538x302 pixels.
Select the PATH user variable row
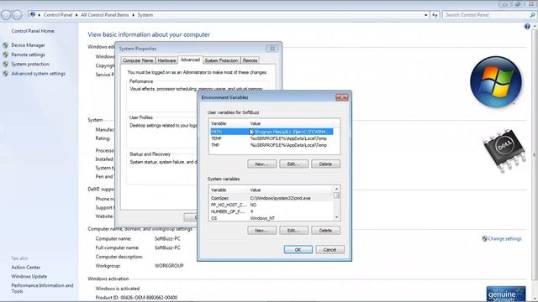(x=272, y=132)
